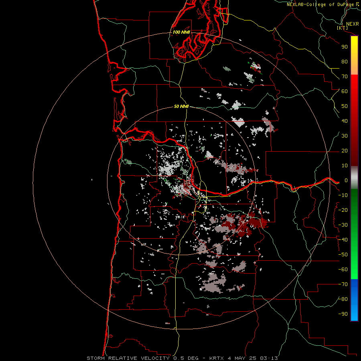
Task: Select the positive 70 knots scale value
Action: [x=345, y=77]
